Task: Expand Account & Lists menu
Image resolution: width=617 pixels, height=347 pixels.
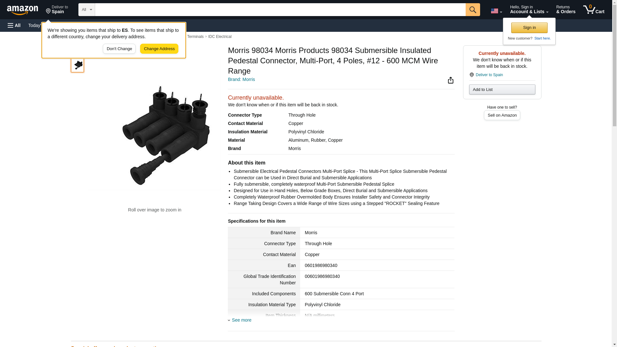Action: point(529,10)
